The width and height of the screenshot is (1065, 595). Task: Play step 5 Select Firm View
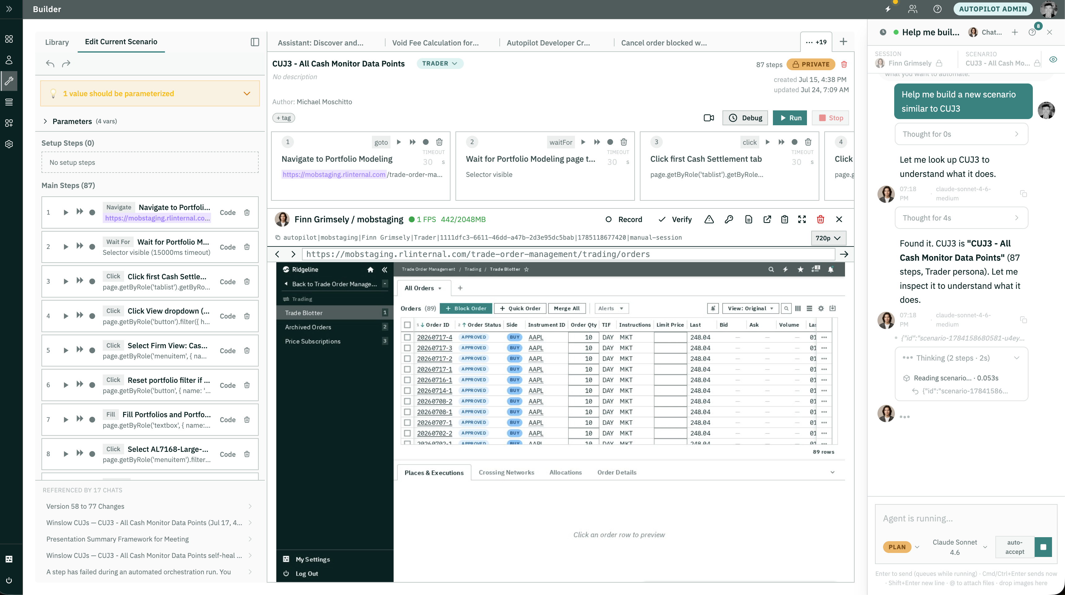click(x=66, y=350)
